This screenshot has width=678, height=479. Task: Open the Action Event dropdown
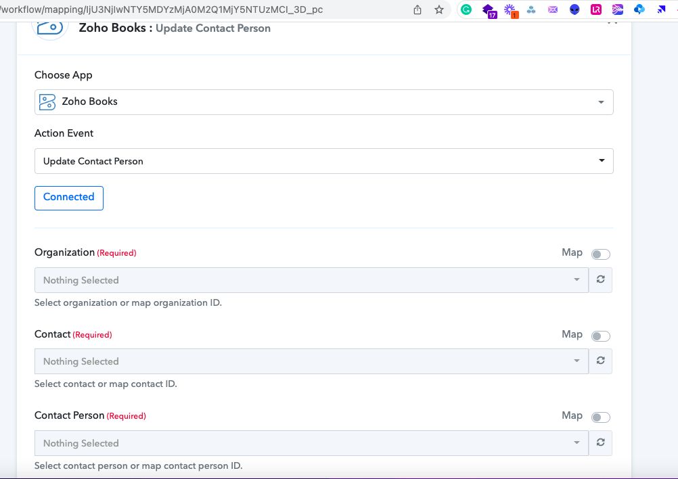(324, 161)
